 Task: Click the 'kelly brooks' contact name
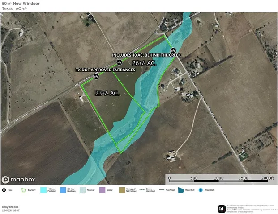tap(10, 207)
